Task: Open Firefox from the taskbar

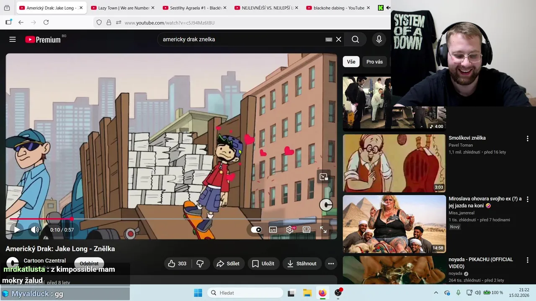Action: (322, 293)
